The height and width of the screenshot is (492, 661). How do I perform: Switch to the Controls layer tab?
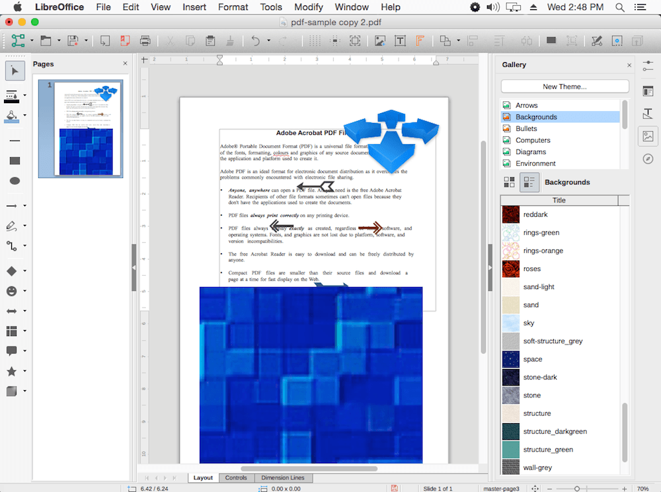(236, 477)
